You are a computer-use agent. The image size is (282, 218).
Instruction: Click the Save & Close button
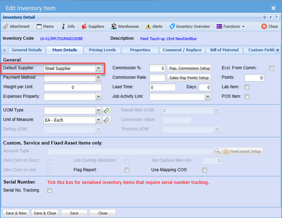45,213
